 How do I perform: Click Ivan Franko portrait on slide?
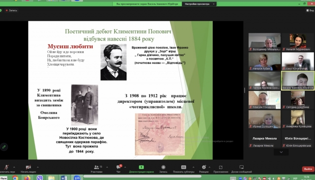pyautogui.click(x=114, y=62)
